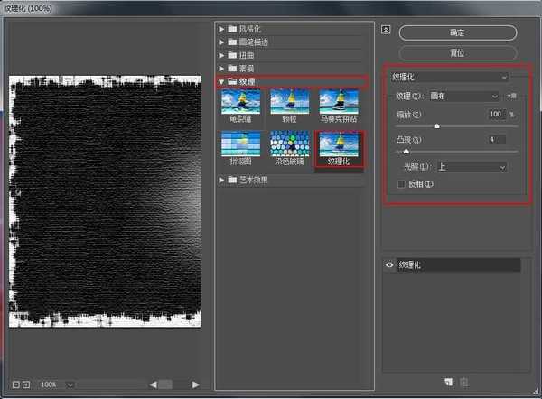This screenshot has width=542, height=399.
Task: Open the 光照 light direction dropdown
Action: click(x=471, y=167)
